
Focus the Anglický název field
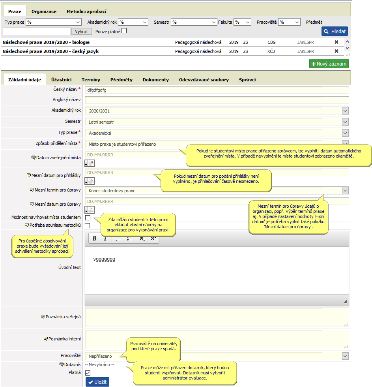tap(217, 100)
